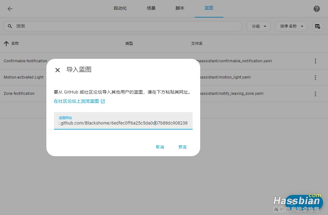Open menu for Motion-activated Light row
Viewport: 328px width, 215px height.
315,78
